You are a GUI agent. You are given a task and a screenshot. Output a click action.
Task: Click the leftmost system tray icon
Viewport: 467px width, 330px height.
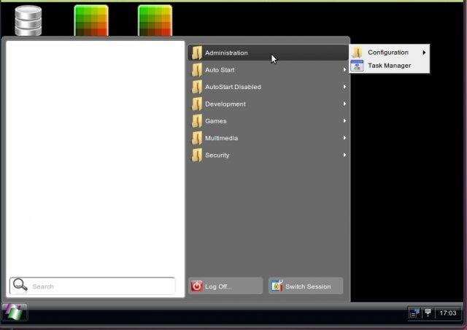pyautogui.click(x=414, y=312)
